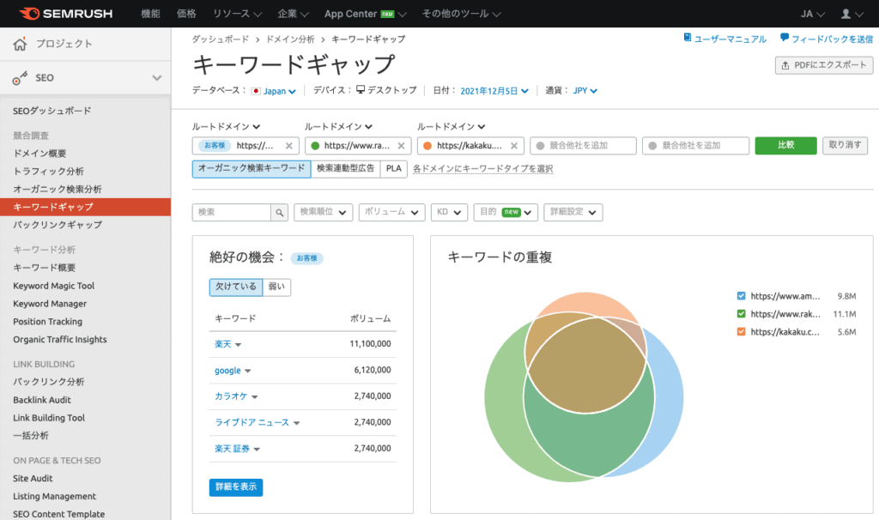Open the first ルートドメイン dropdown
Viewport: 879px width, 520px height.
coord(226,127)
